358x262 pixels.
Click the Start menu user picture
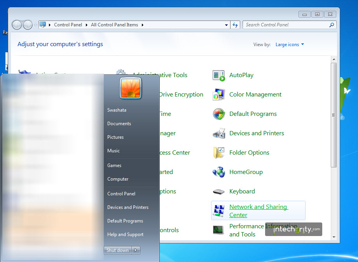pos(131,88)
